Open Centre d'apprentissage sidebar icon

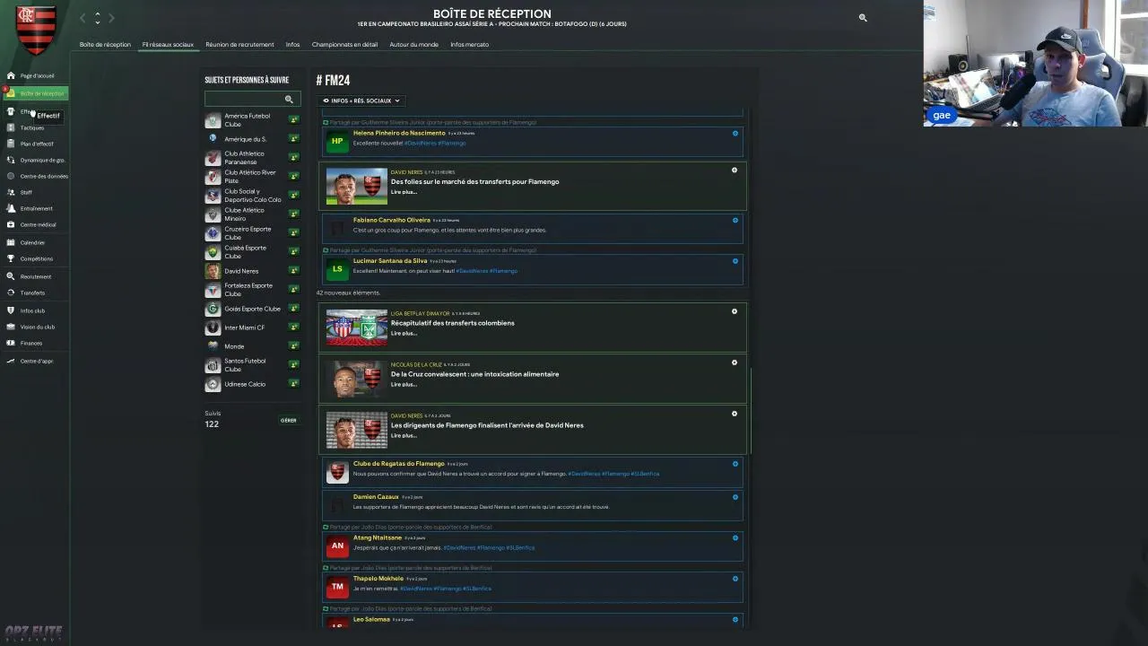[11, 361]
